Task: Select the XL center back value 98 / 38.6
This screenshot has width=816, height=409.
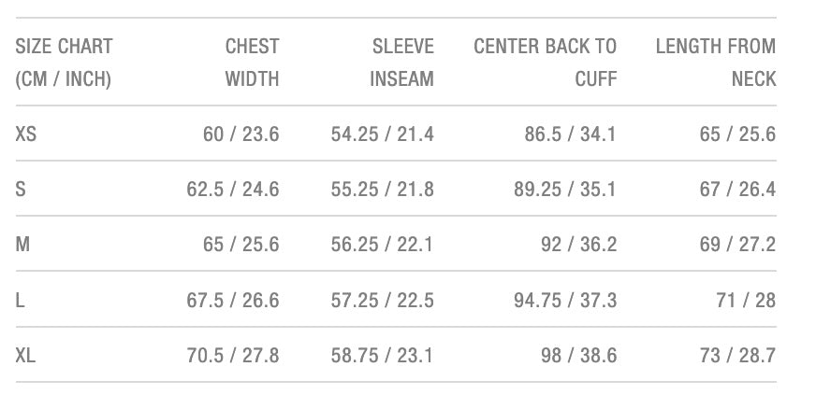Action: tap(578, 356)
